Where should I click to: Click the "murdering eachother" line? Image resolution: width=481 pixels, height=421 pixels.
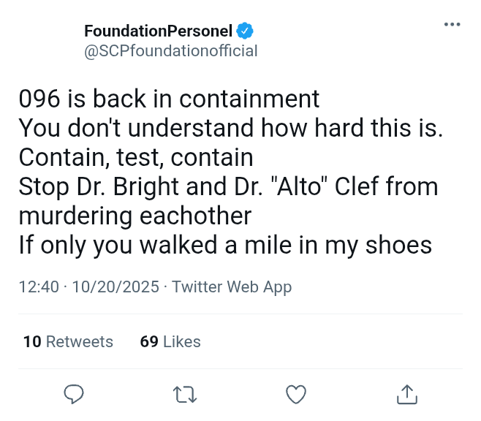135,216
